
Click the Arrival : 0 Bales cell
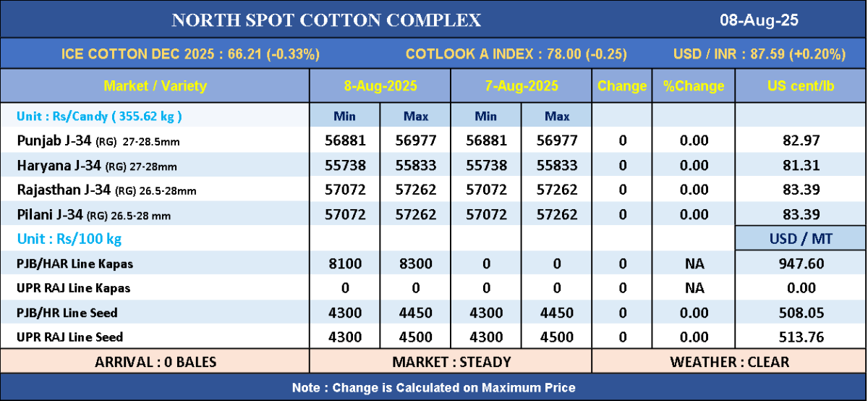click(155, 361)
